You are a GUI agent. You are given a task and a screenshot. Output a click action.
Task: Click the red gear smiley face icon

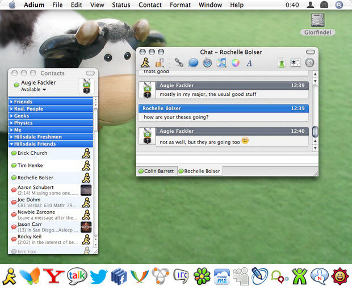tap(340, 276)
